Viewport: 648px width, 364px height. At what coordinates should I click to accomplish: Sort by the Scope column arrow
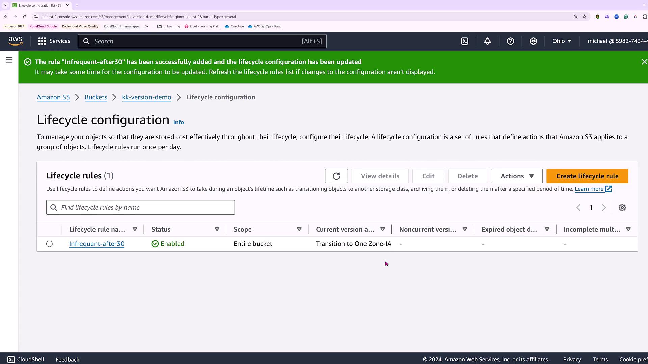299,229
